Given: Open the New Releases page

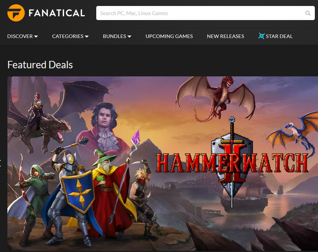Looking at the screenshot, I should pyautogui.click(x=226, y=36).
